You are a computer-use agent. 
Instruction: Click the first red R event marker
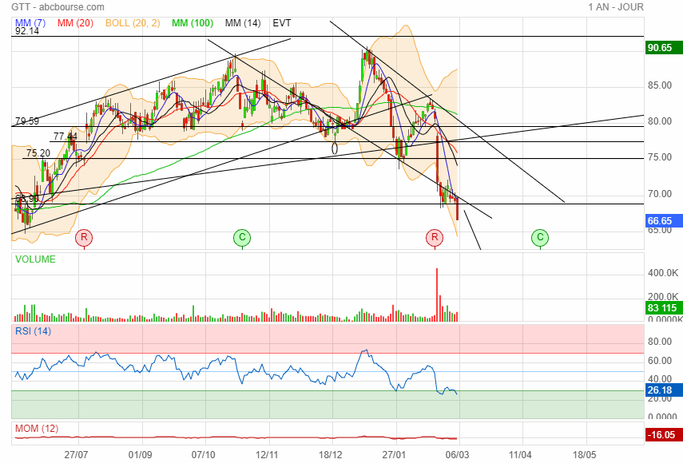[x=84, y=238]
